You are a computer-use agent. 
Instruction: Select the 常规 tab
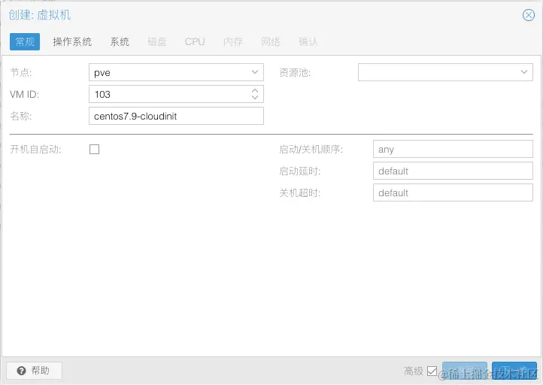(x=25, y=42)
